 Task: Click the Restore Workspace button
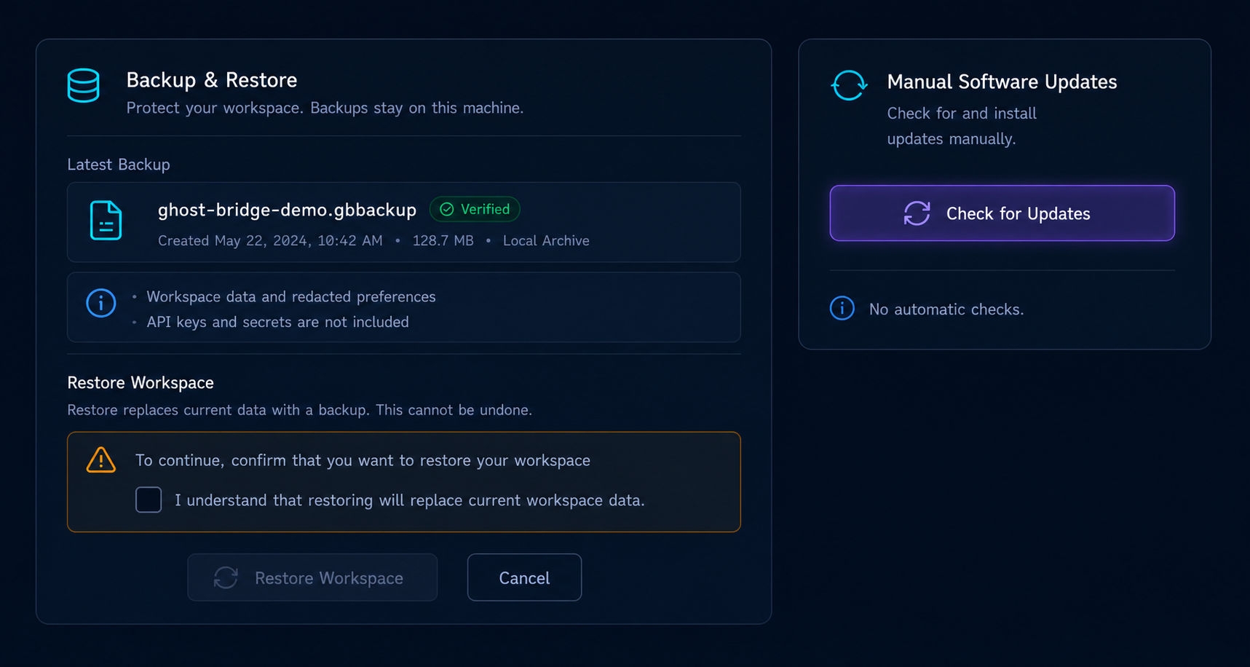pyautogui.click(x=312, y=577)
